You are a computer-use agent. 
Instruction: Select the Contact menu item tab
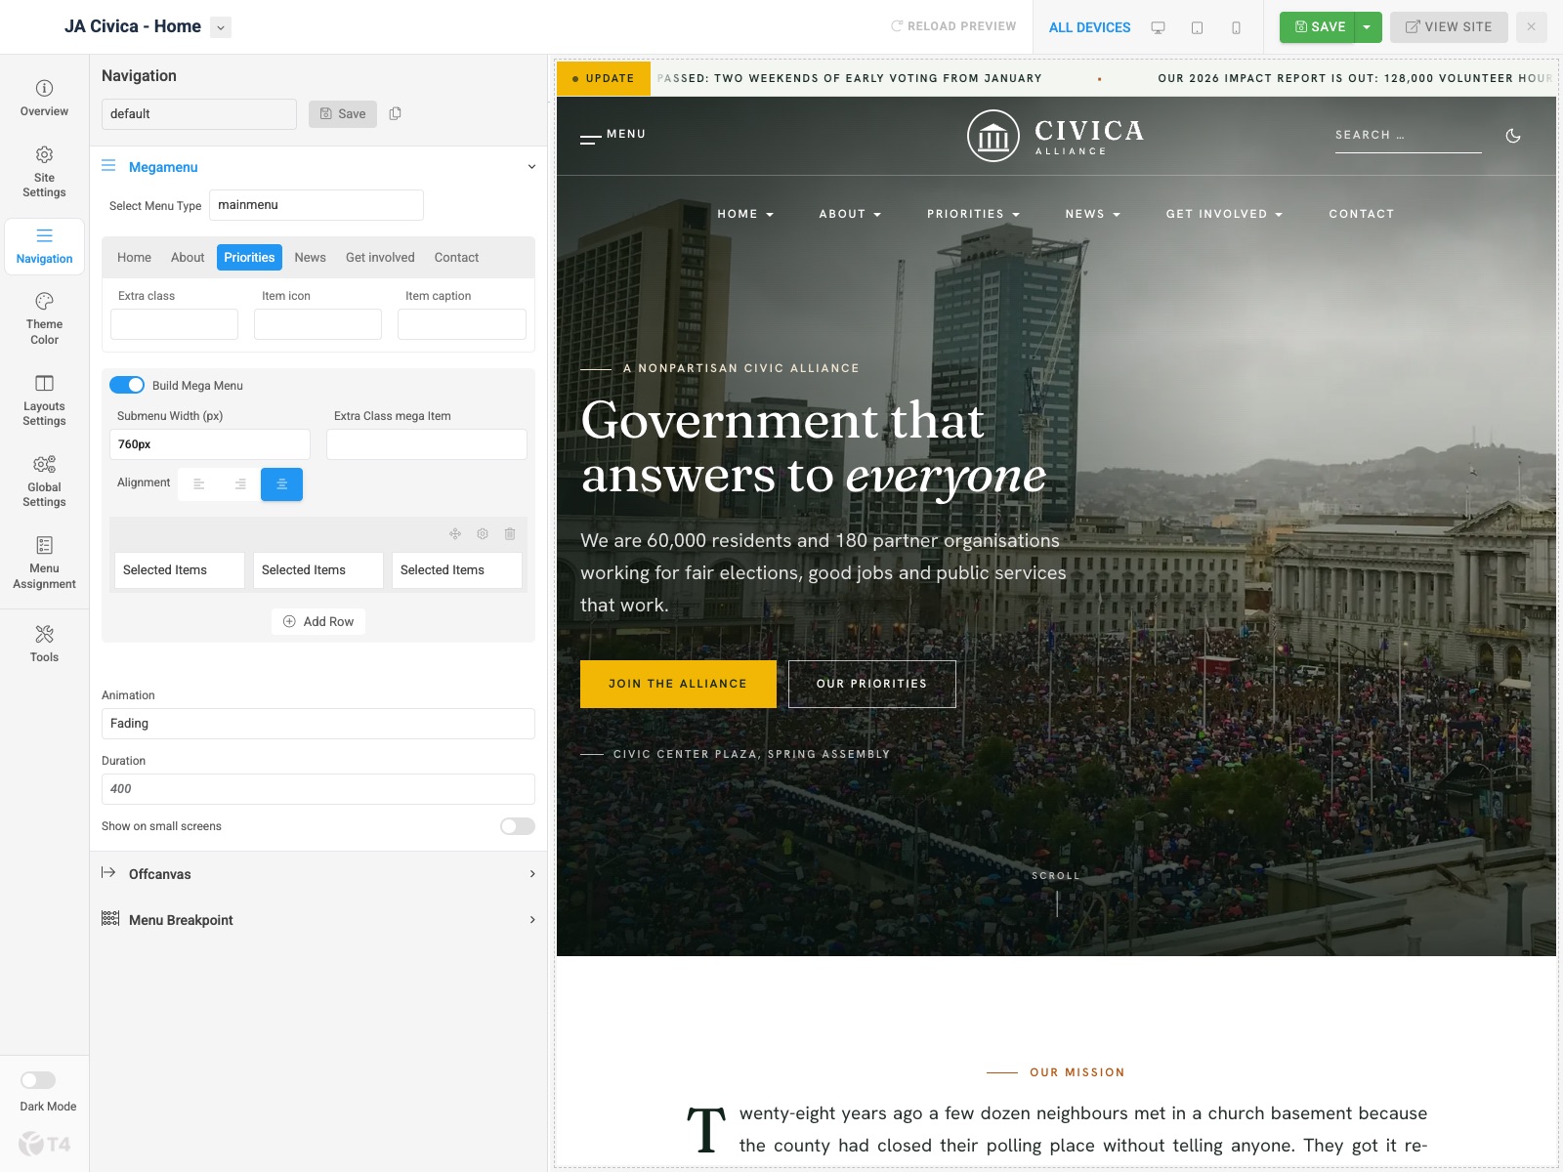coord(456,258)
